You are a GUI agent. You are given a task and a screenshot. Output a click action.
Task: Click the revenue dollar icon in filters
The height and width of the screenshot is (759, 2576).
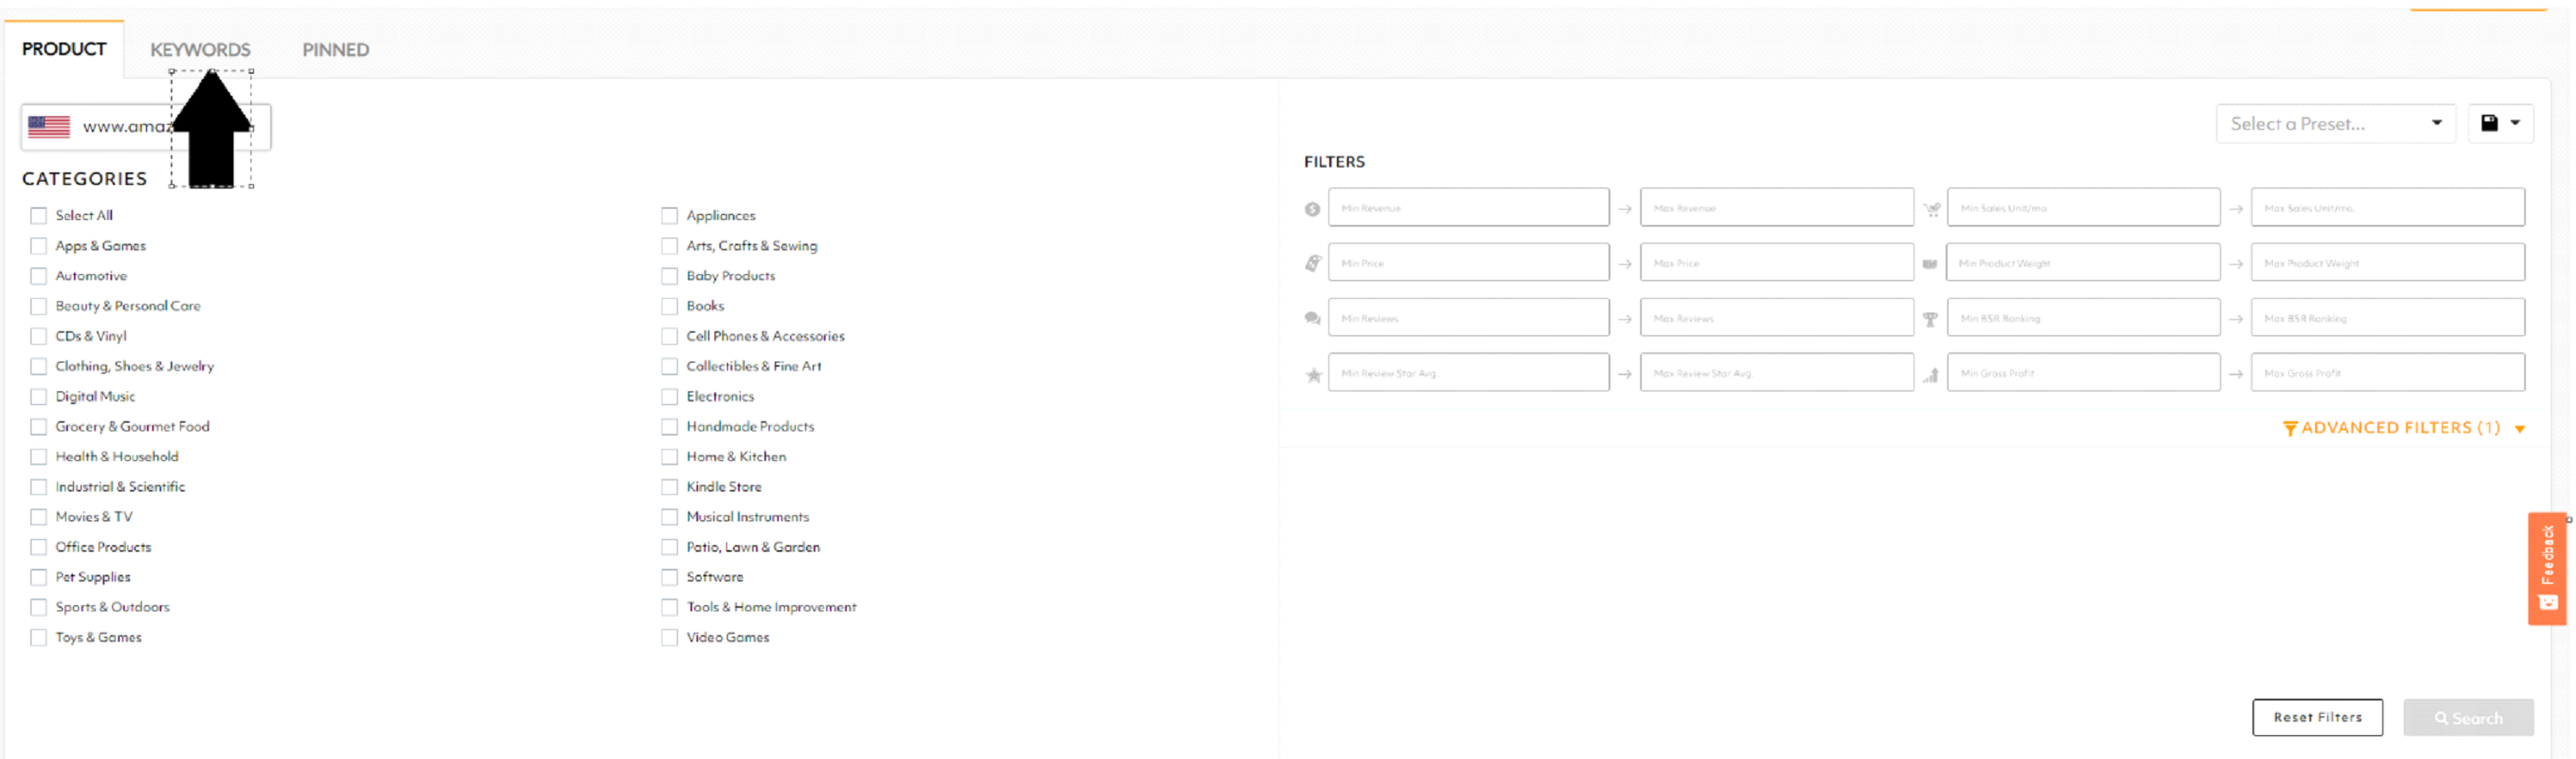tap(1312, 209)
